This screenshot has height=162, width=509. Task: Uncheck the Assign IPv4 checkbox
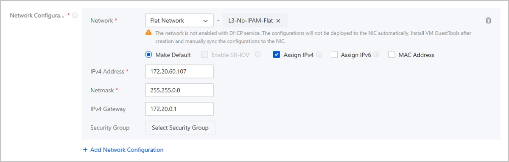pos(277,54)
